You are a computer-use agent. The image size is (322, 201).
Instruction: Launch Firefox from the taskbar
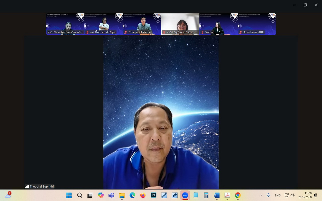pos(143,195)
